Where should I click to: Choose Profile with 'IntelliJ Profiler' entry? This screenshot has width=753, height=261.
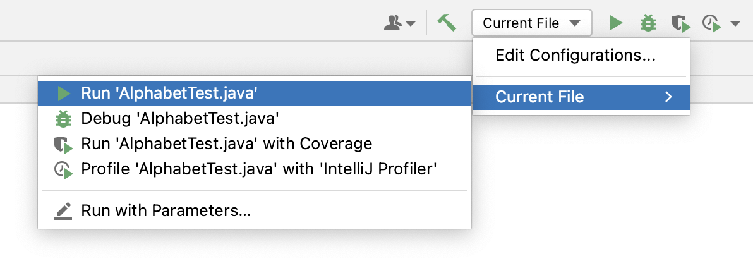pos(255,169)
